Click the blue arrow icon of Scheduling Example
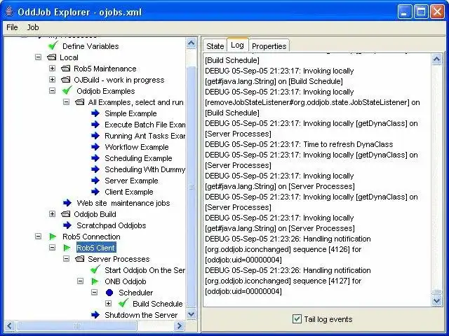The width and height of the screenshot is (449, 336). [95, 158]
